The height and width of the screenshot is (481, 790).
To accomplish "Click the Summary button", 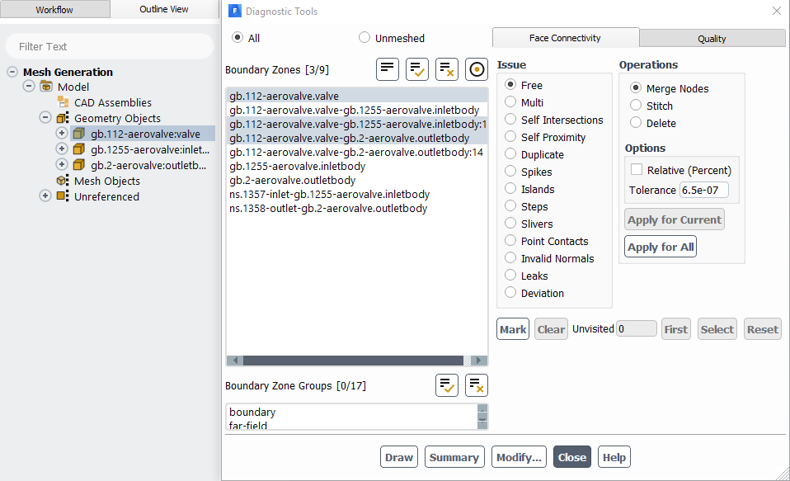I will (x=454, y=456).
